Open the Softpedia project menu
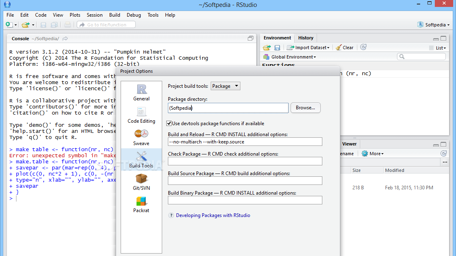 click(433, 25)
